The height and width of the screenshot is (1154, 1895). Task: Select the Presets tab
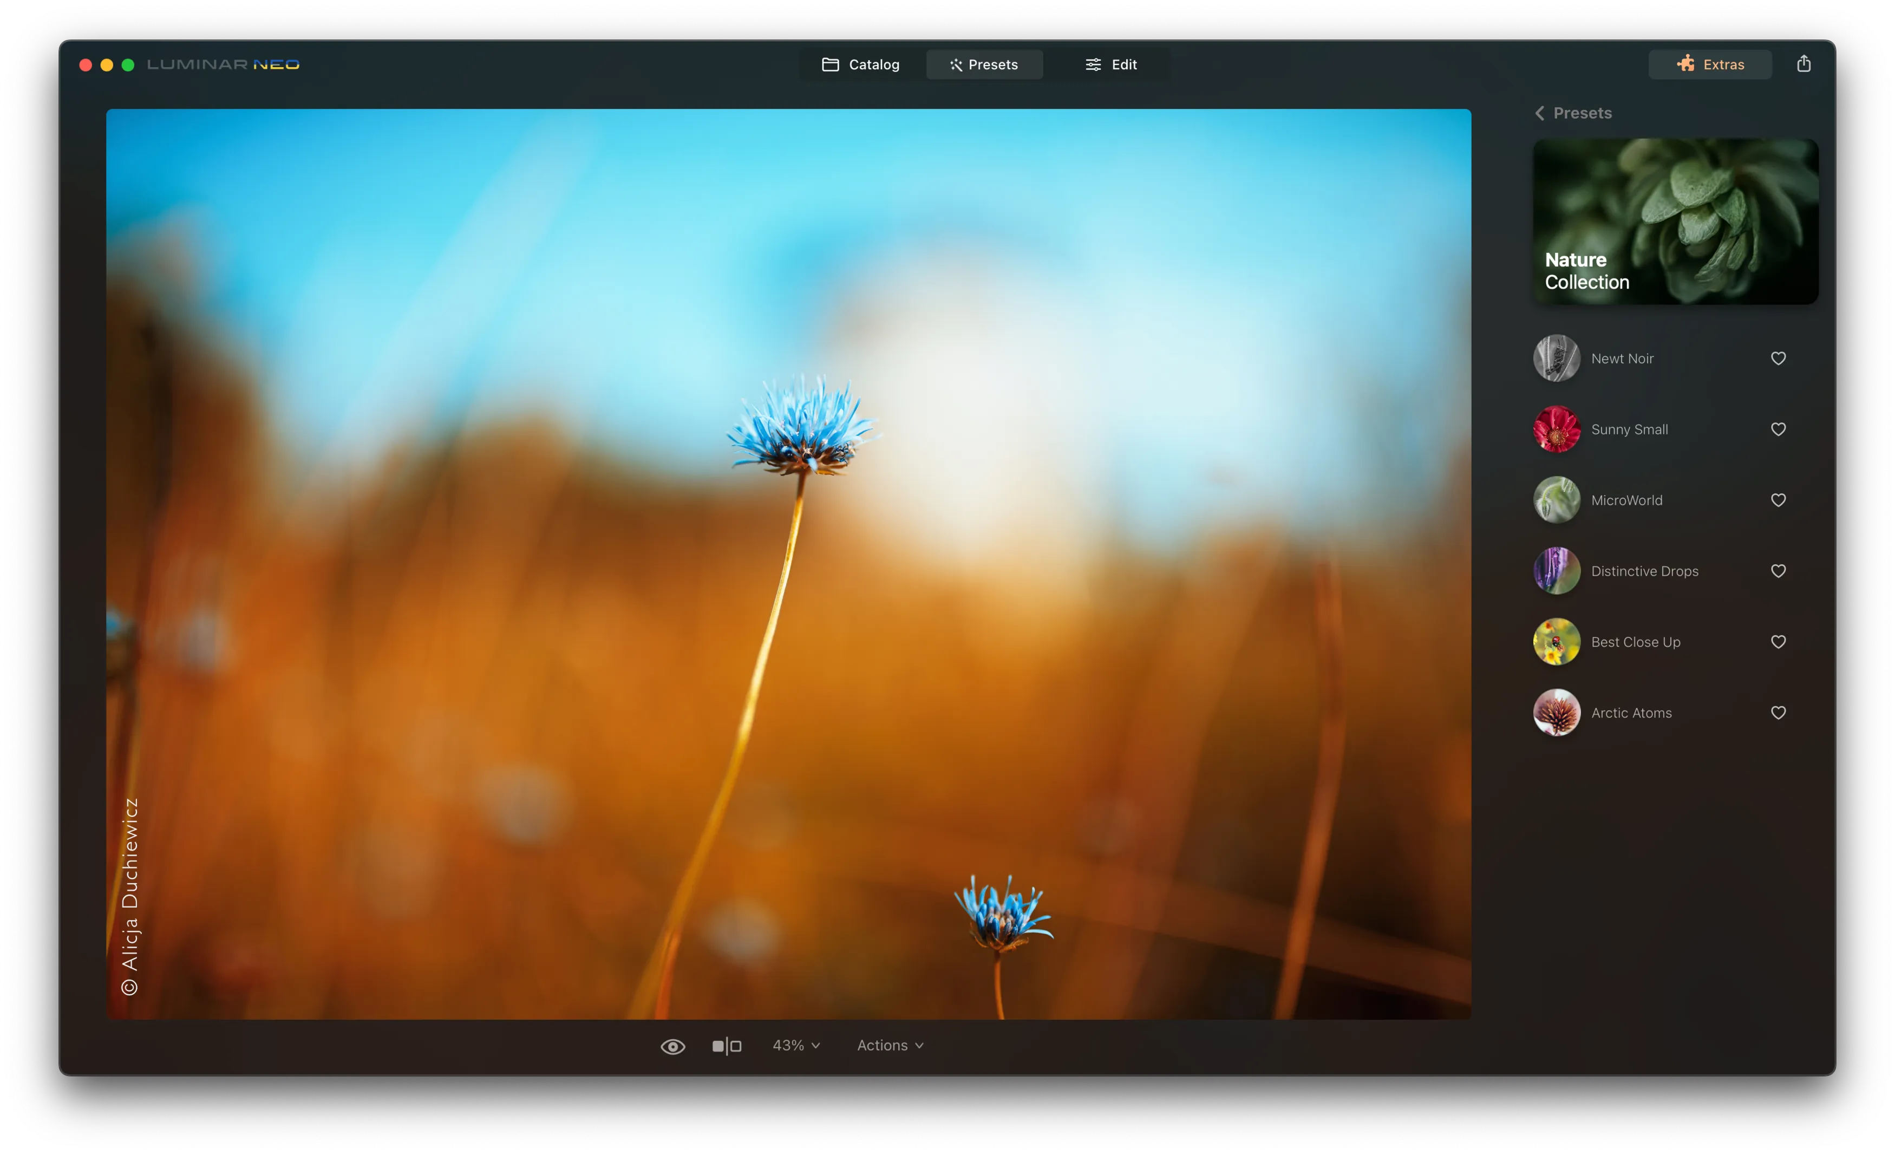[984, 64]
